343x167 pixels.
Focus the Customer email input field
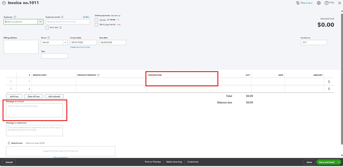(x=68, y=22)
